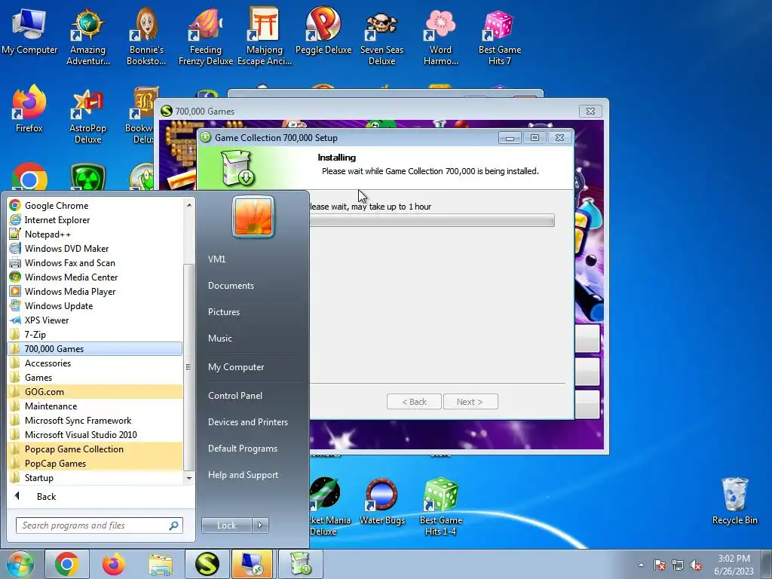Launch Feeding Frenzy Deluxe shortcut

[x=205, y=37]
